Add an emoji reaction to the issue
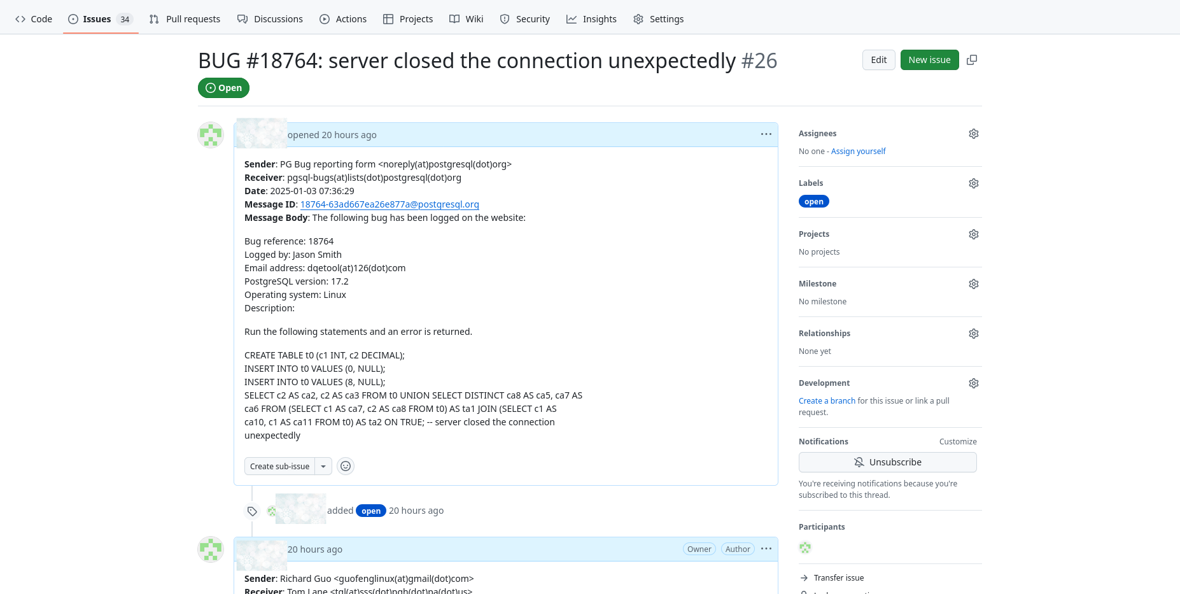This screenshot has height=594, width=1180. click(x=346, y=466)
